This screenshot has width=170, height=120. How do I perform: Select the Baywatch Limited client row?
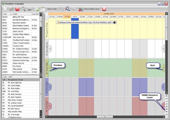[x=21, y=23]
